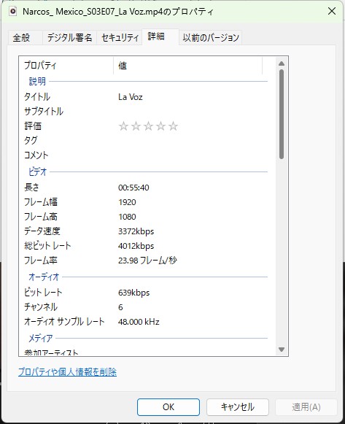Select the sample rate value 48.000 kHz
The height and width of the screenshot is (424, 345).
click(x=139, y=322)
